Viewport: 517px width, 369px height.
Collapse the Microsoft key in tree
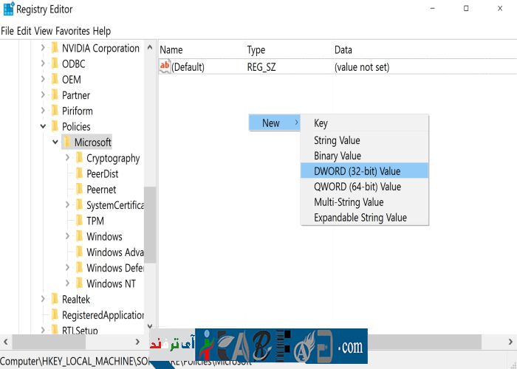tap(55, 142)
